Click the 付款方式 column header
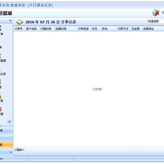This screenshot has width=164, height=164. pyautogui.click(x=123, y=29)
